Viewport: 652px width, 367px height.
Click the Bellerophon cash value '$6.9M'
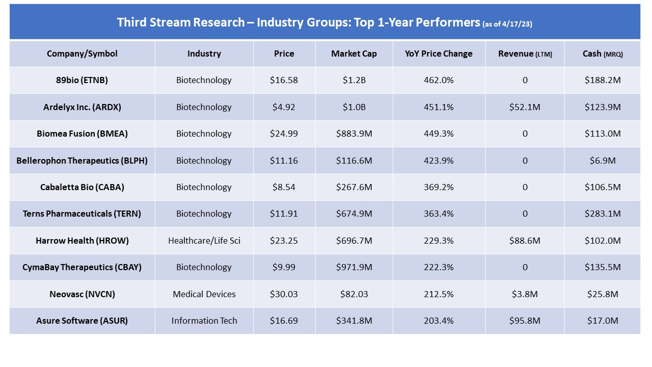coord(603,161)
